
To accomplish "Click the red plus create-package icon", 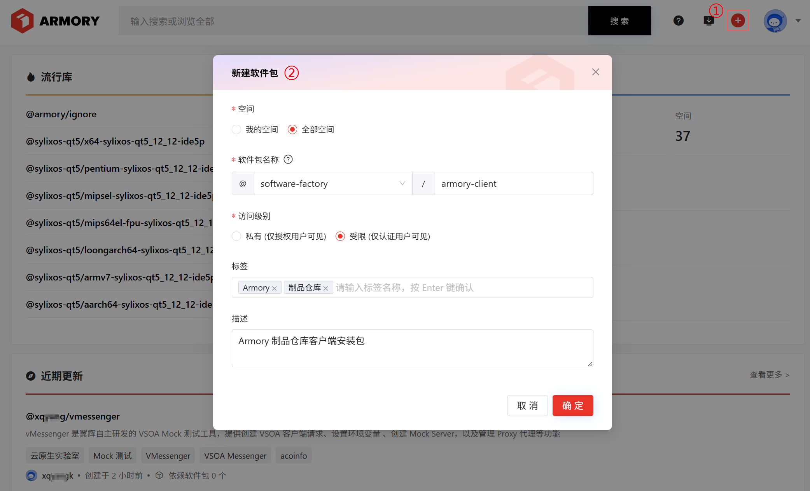I will 738,21.
